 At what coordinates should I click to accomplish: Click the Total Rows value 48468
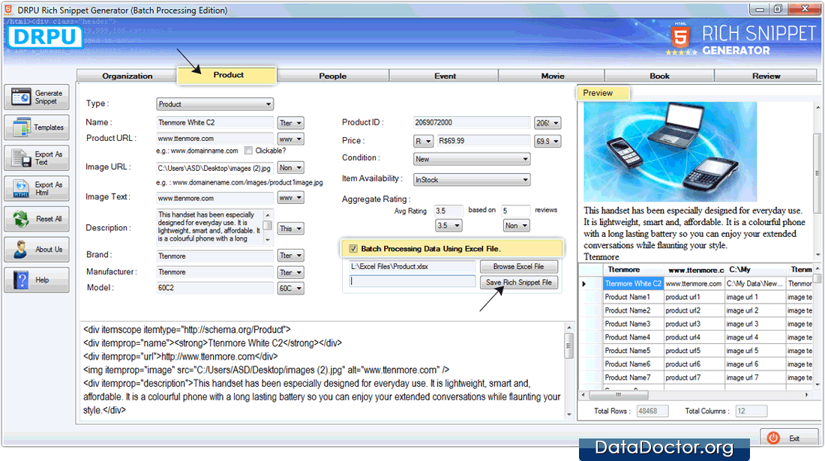[652, 411]
